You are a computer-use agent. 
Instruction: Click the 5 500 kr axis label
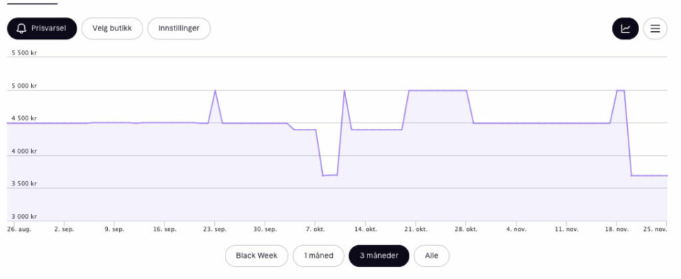(x=24, y=52)
